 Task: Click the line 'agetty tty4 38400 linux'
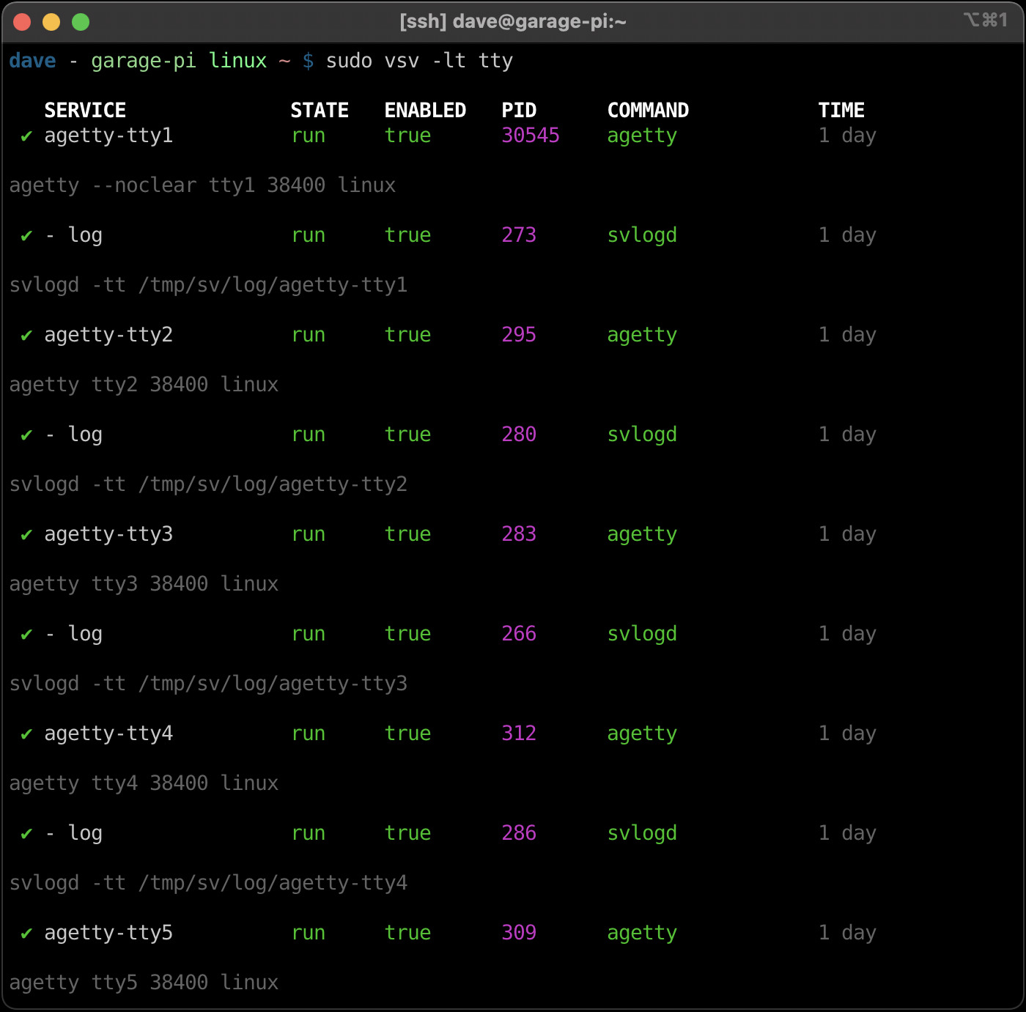point(144,784)
